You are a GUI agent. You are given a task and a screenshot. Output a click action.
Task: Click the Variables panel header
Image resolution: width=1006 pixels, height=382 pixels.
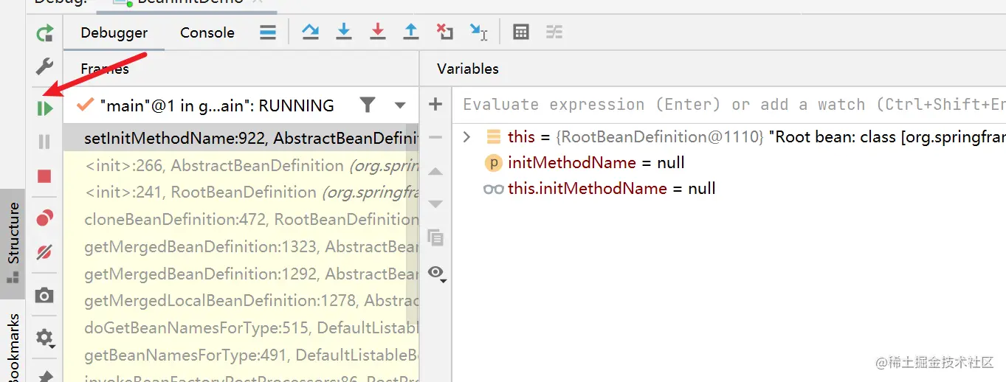[468, 69]
